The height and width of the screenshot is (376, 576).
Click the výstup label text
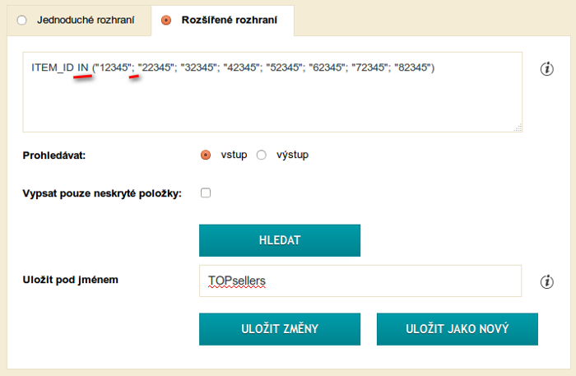[x=290, y=155]
